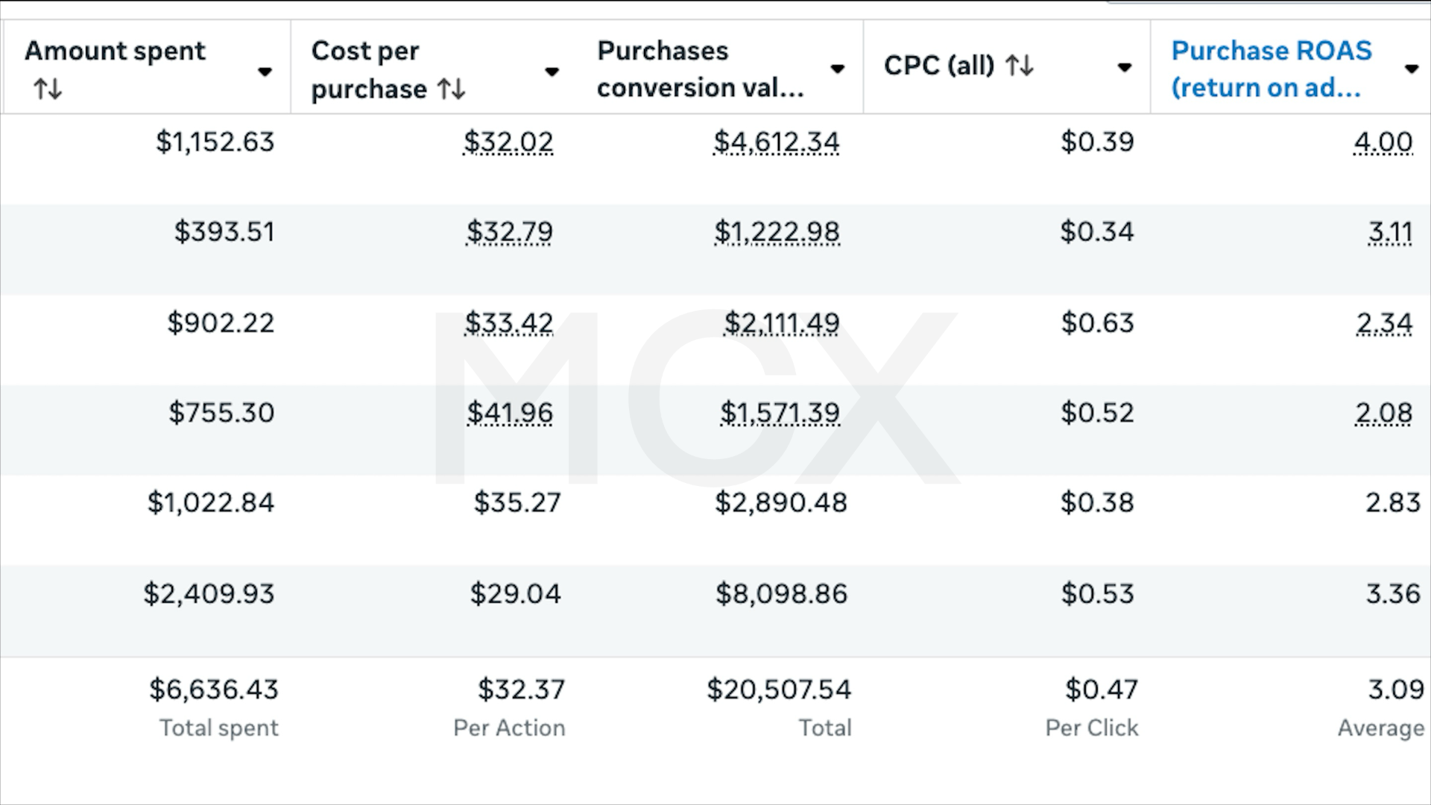Image resolution: width=1431 pixels, height=805 pixels.
Task: Click the 4.00 ROAS value
Action: (x=1383, y=142)
